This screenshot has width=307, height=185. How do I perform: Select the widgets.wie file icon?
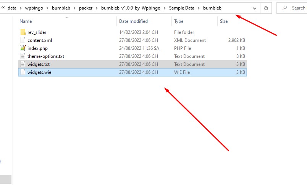click(23, 72)
